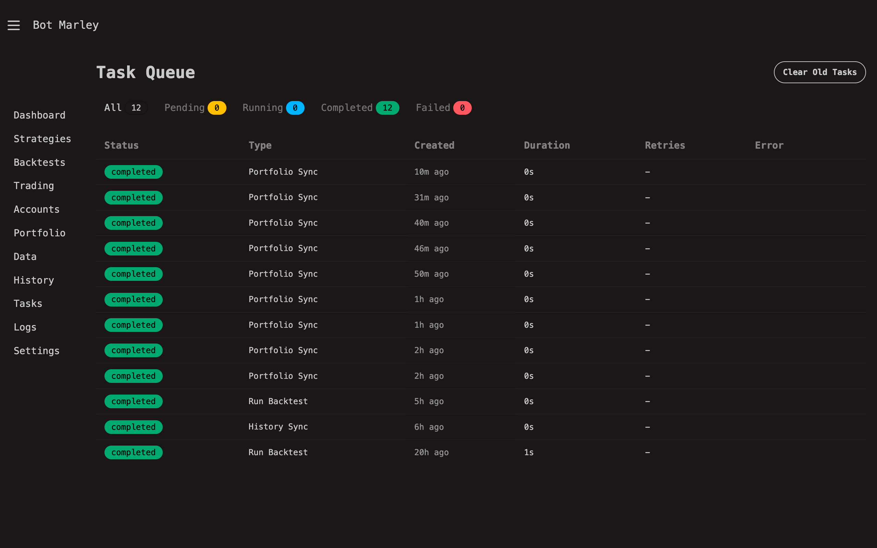
Task: Sort by the Created column header
Action: point(434,145)
